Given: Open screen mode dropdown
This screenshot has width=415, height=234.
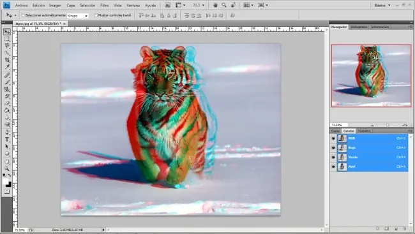Looking at the screenshot, I should coord(263,5).
